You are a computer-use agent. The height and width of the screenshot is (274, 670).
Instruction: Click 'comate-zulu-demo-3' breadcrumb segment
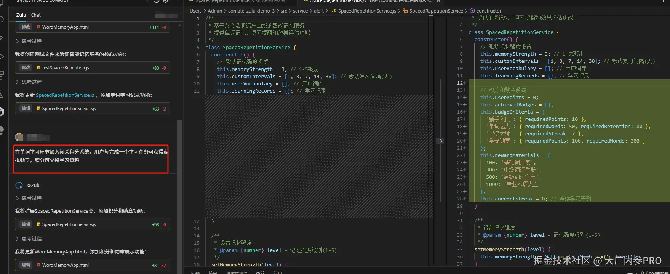[251, 11]
